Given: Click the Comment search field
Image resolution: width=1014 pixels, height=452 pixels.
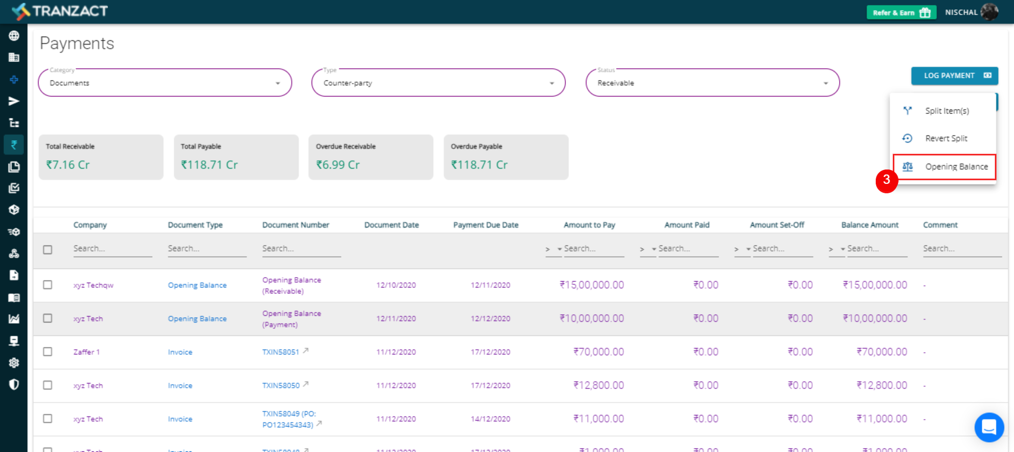Looking at the screenshot, I should 962,249.
